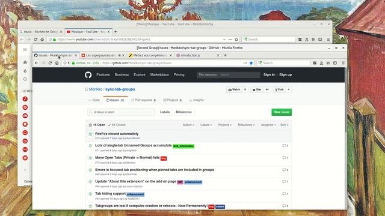Image resolution: width=385 pixels, height=216 pixels.
Task: Open new tab in GitHub Firefox window
Action: [x=225, y=55]
